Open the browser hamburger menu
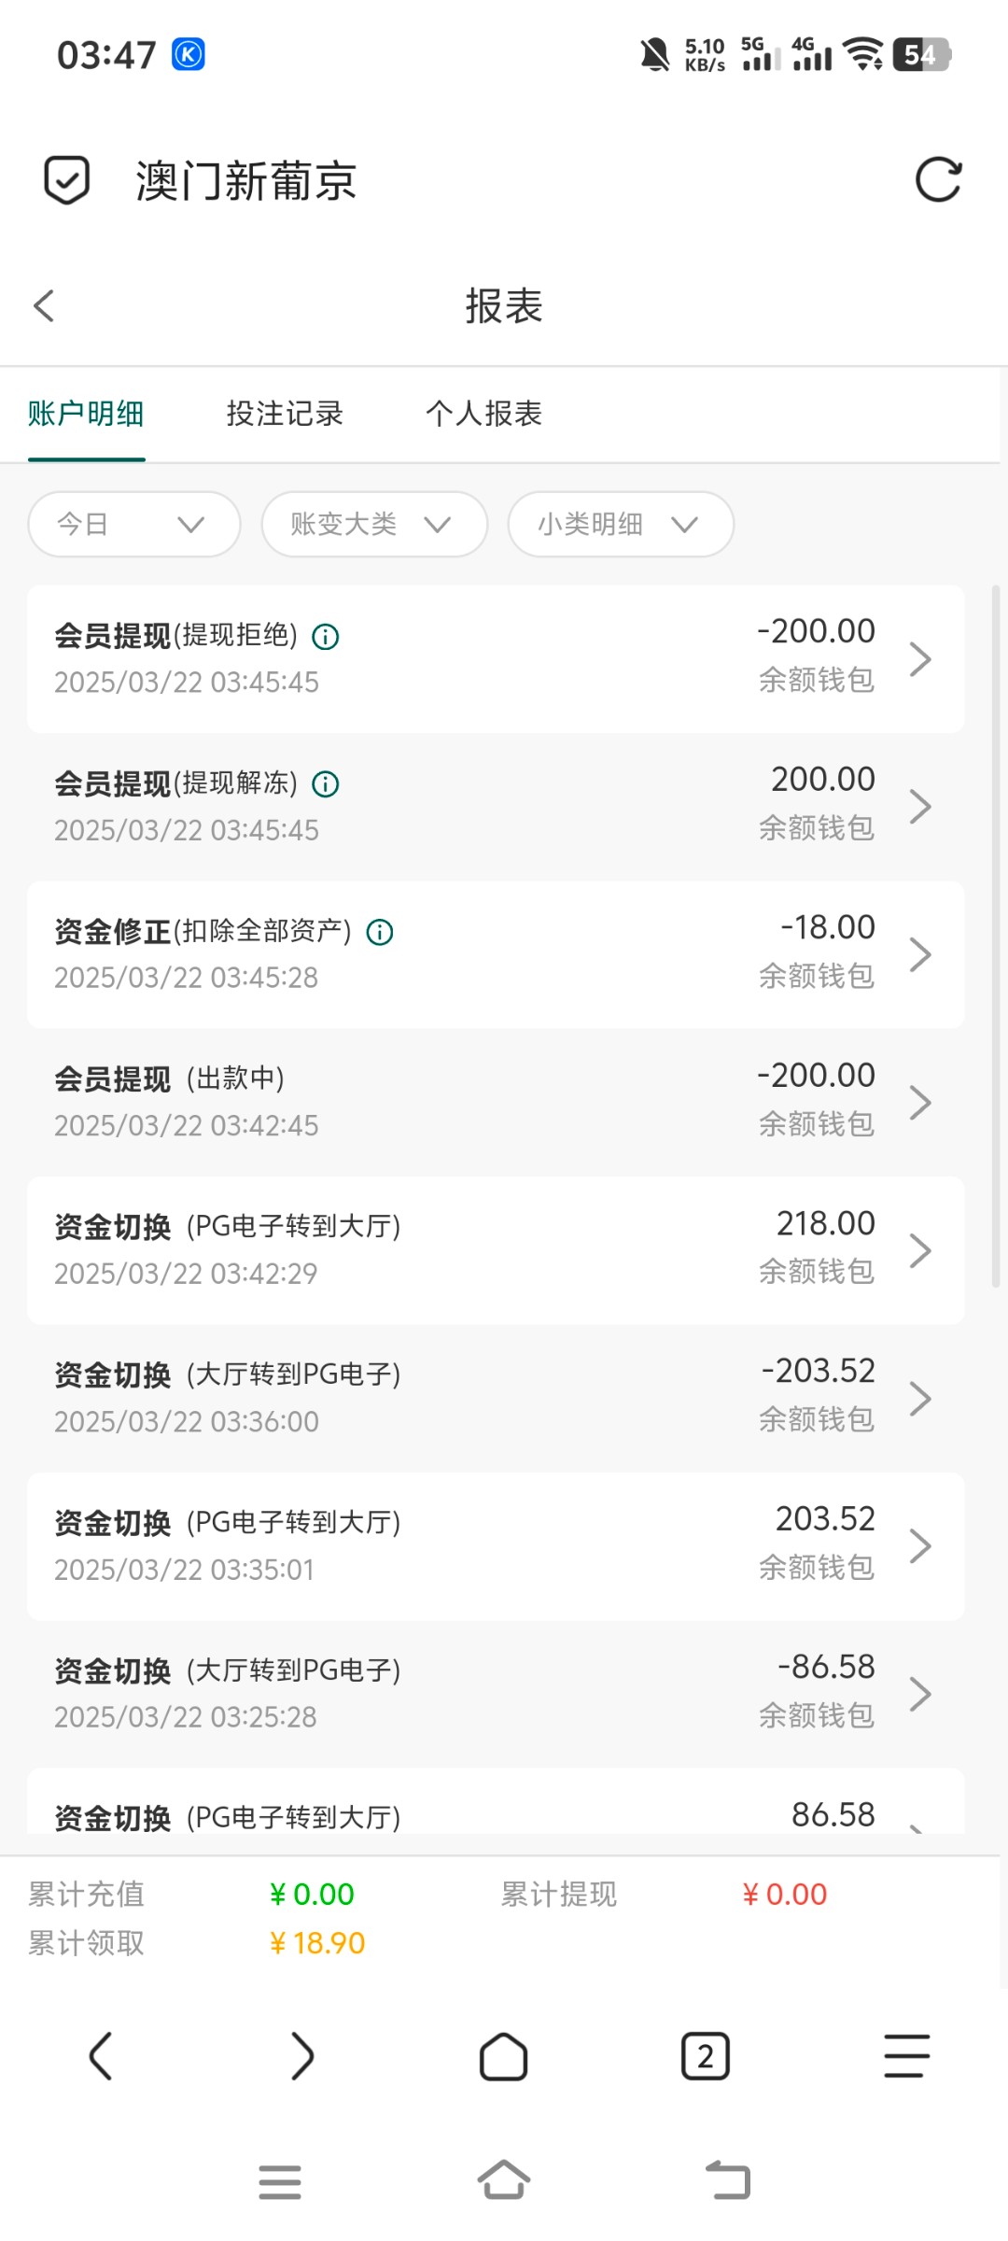This screenshot has height=2241, width=1008. point(906,2056)
